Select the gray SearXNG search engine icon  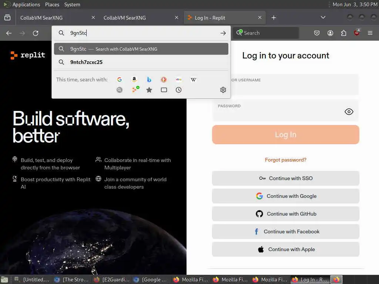pos(120,90)
